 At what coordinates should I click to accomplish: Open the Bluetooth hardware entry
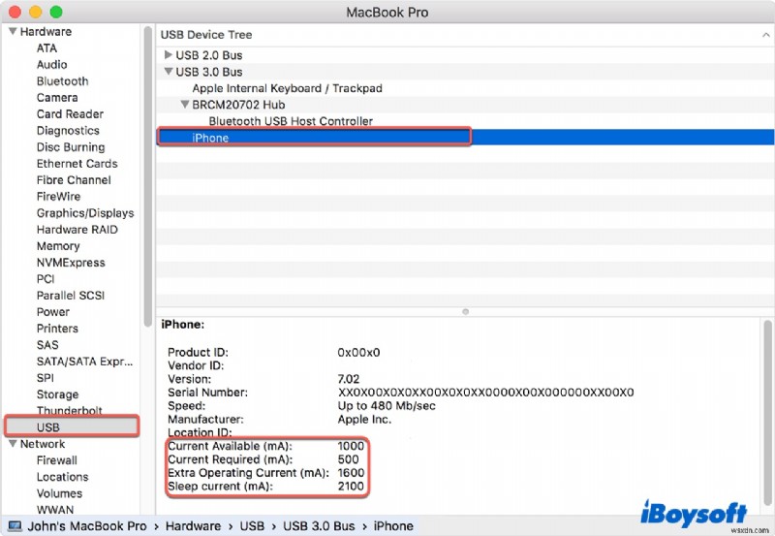(x=63, y=81)
